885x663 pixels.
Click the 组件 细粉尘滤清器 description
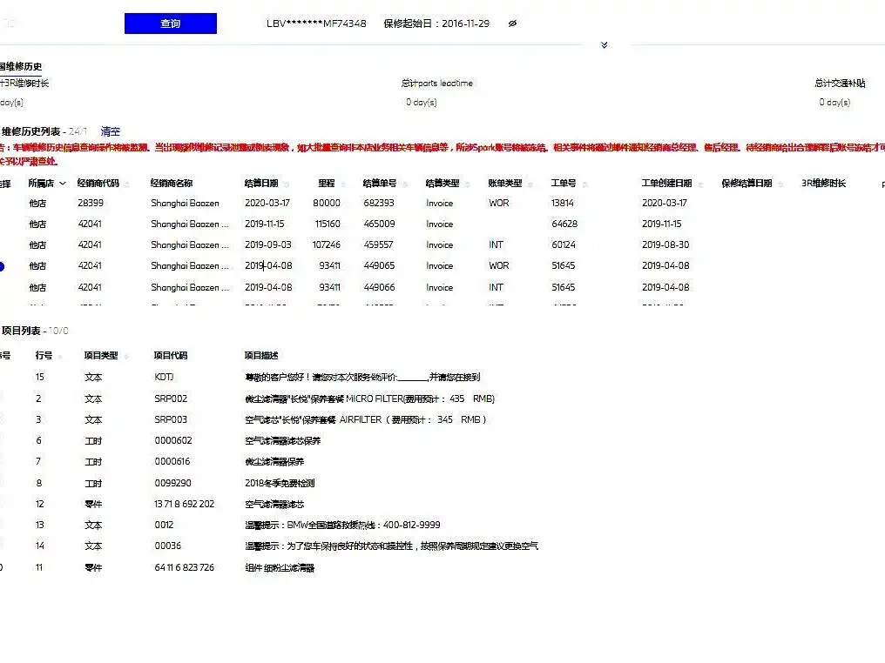point(280,567)
